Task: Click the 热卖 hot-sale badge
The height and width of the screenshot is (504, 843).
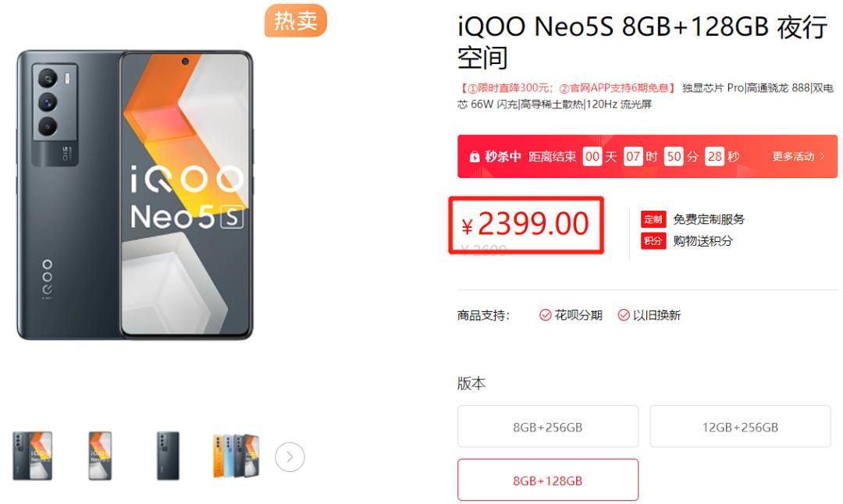Action: click(295, 21)
